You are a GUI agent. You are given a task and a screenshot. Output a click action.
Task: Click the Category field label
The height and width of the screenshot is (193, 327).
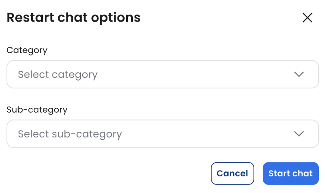27,50
